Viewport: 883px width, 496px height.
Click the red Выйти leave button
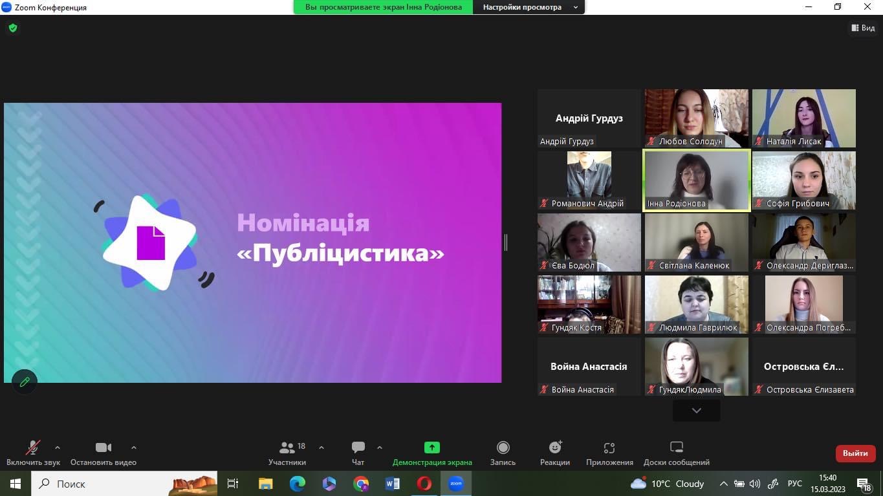[855, 453]
